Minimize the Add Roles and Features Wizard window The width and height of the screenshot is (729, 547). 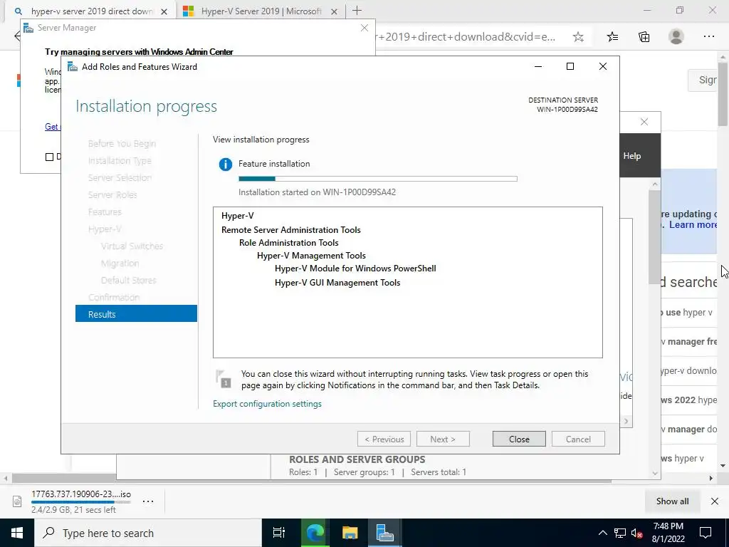[x=538, y=66]
